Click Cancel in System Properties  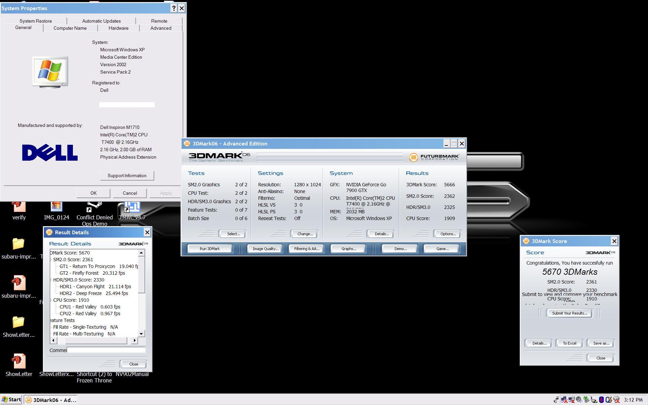tap(130, 193)
